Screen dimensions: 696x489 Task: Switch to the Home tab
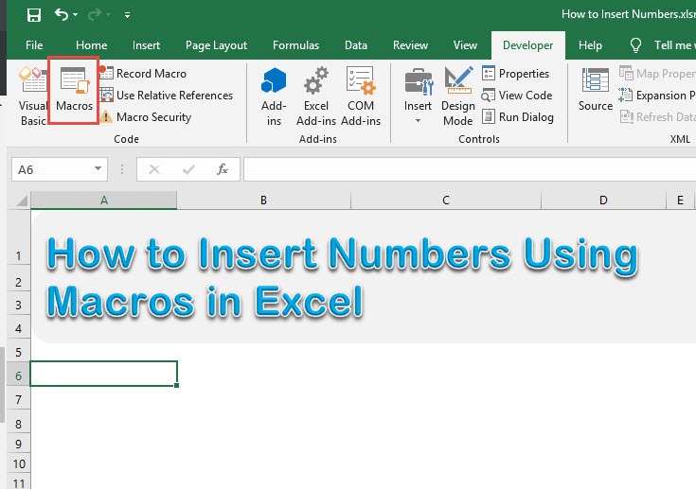[92, 45]
